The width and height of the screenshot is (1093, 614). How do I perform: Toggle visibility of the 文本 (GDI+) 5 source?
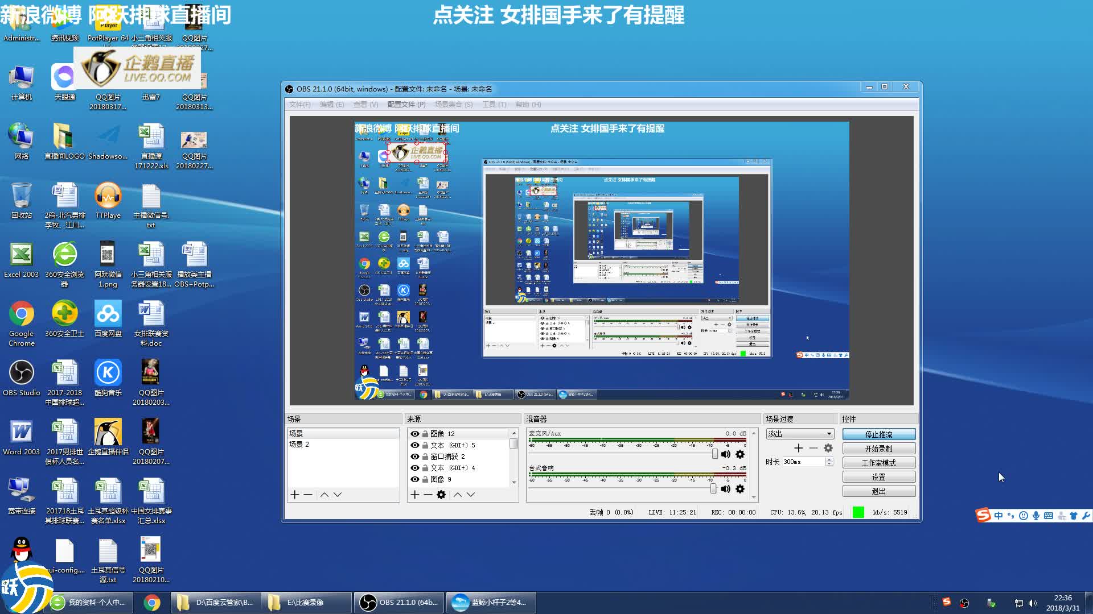[415, 445]
